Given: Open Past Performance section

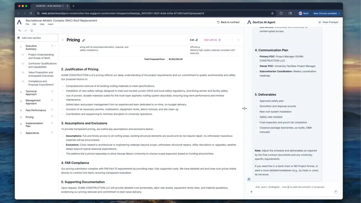Looking at the screenshot, I should coord(36,110).
